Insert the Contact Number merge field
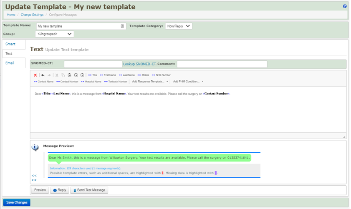Screen dimensions: 351x209 pyautogui.click(x=67, y=82)
